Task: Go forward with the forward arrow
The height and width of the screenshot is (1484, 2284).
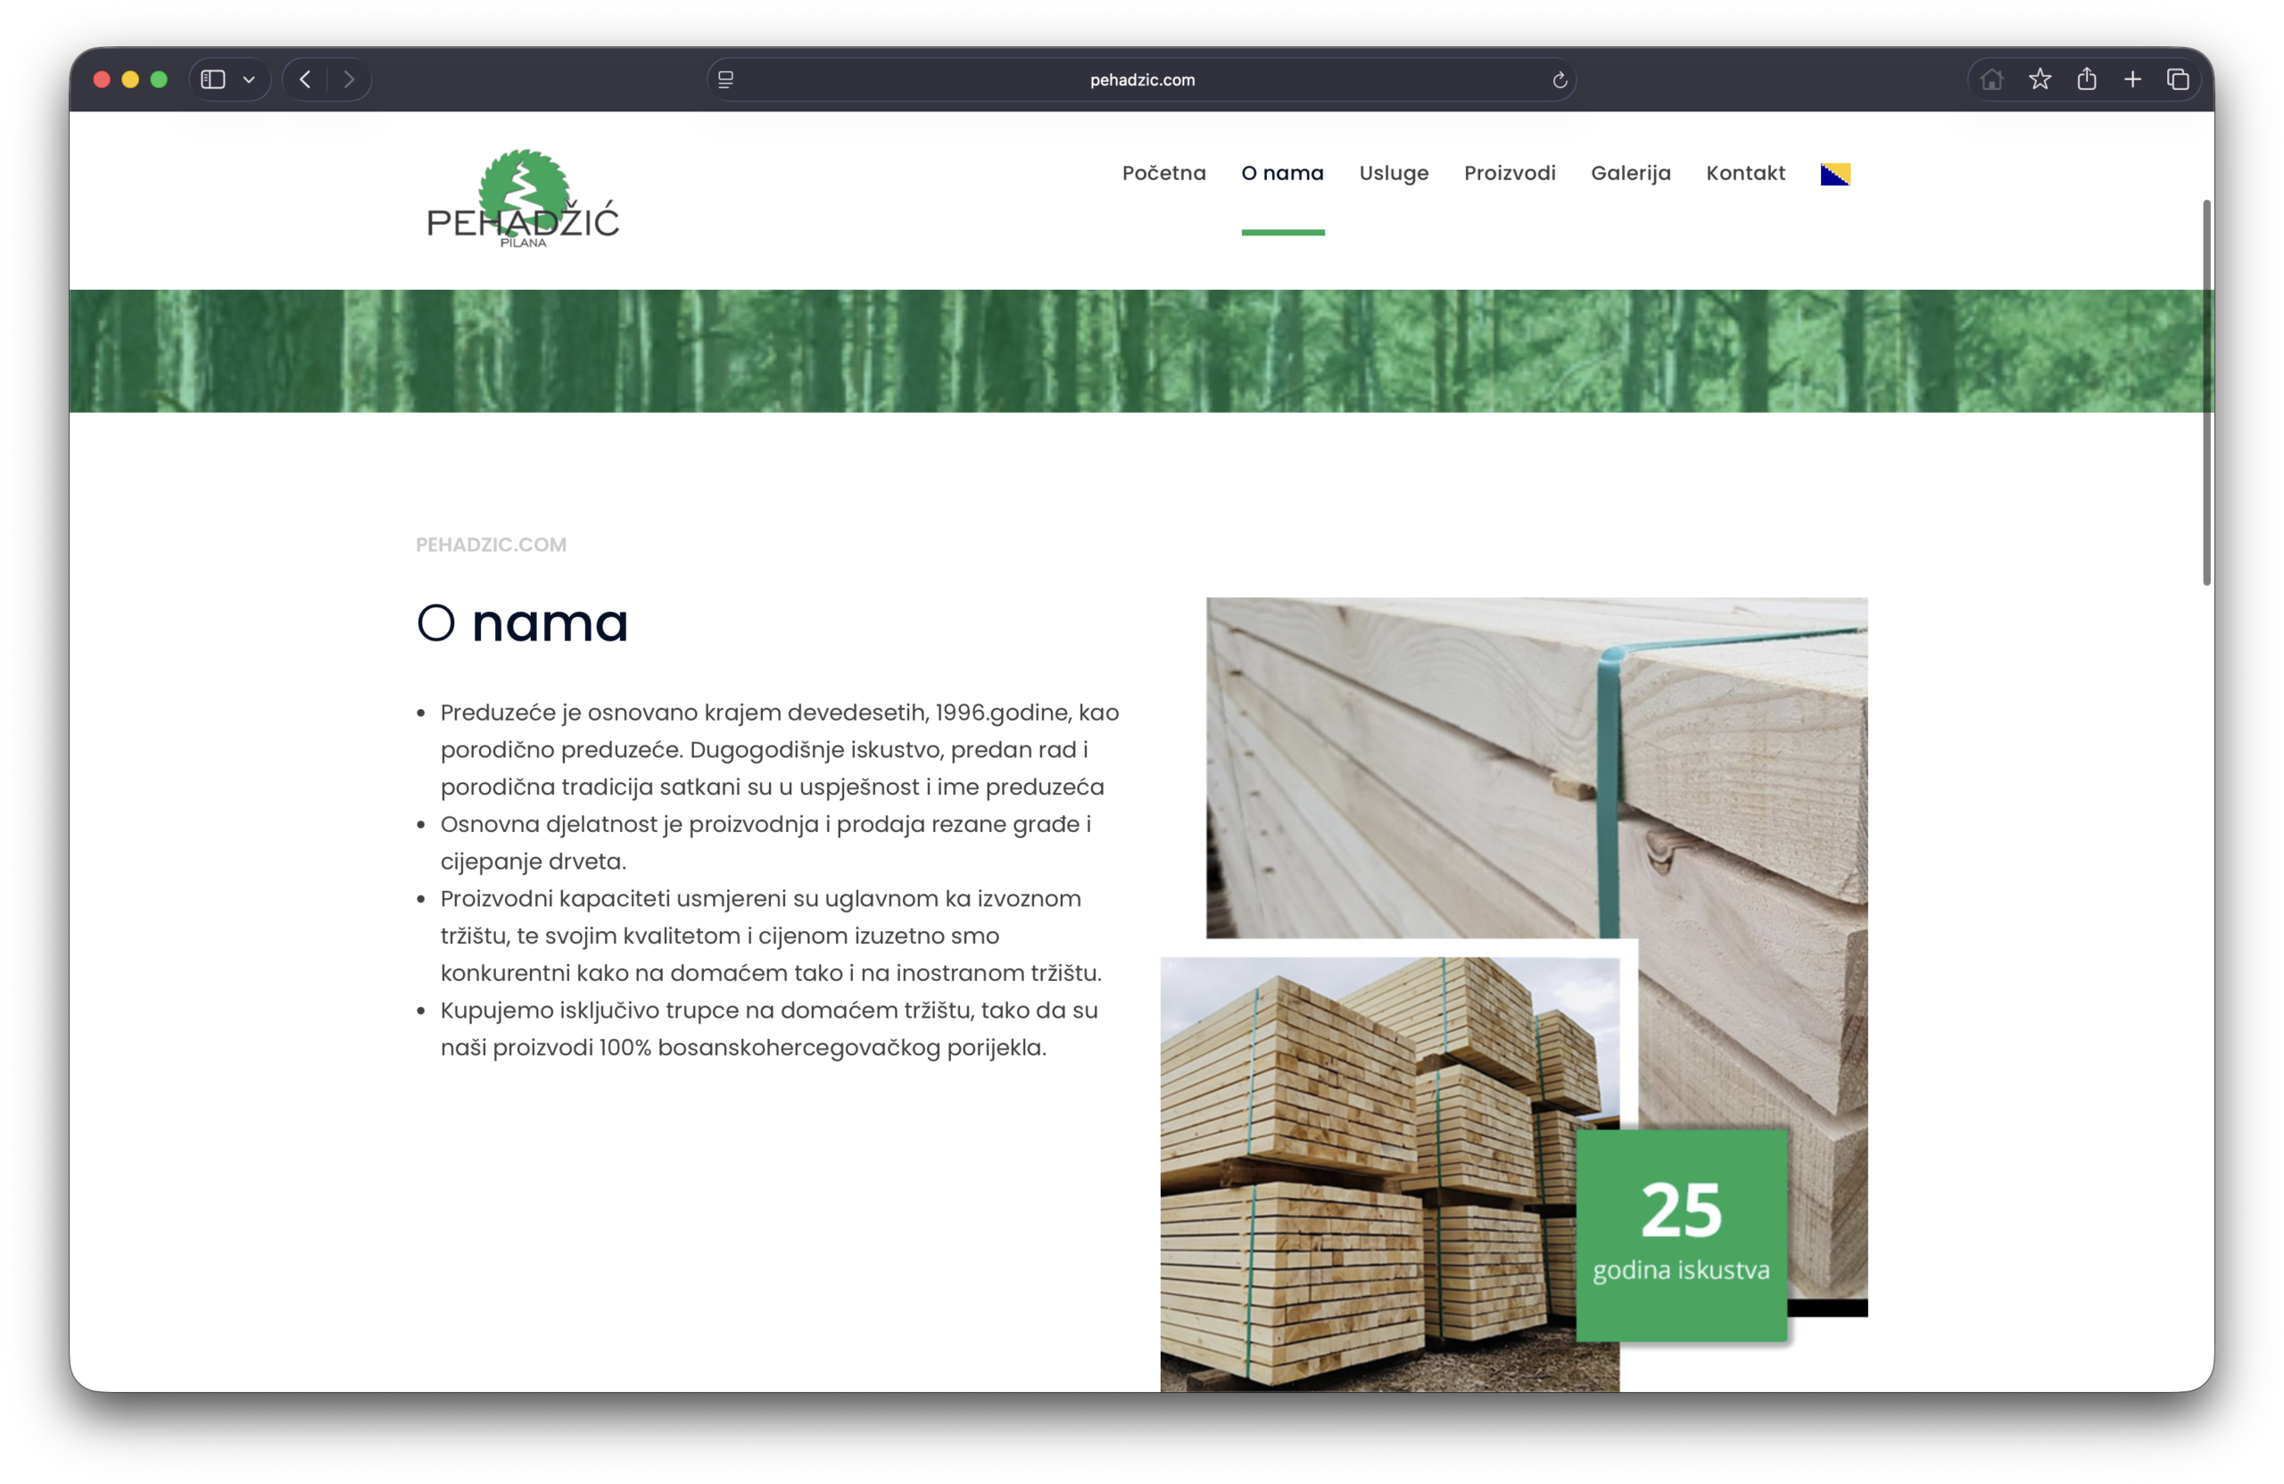Action: point(350,79)
